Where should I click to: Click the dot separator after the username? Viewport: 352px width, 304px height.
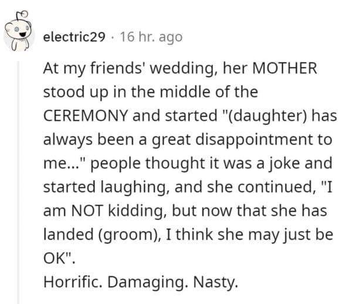click(x=112, y=37)
